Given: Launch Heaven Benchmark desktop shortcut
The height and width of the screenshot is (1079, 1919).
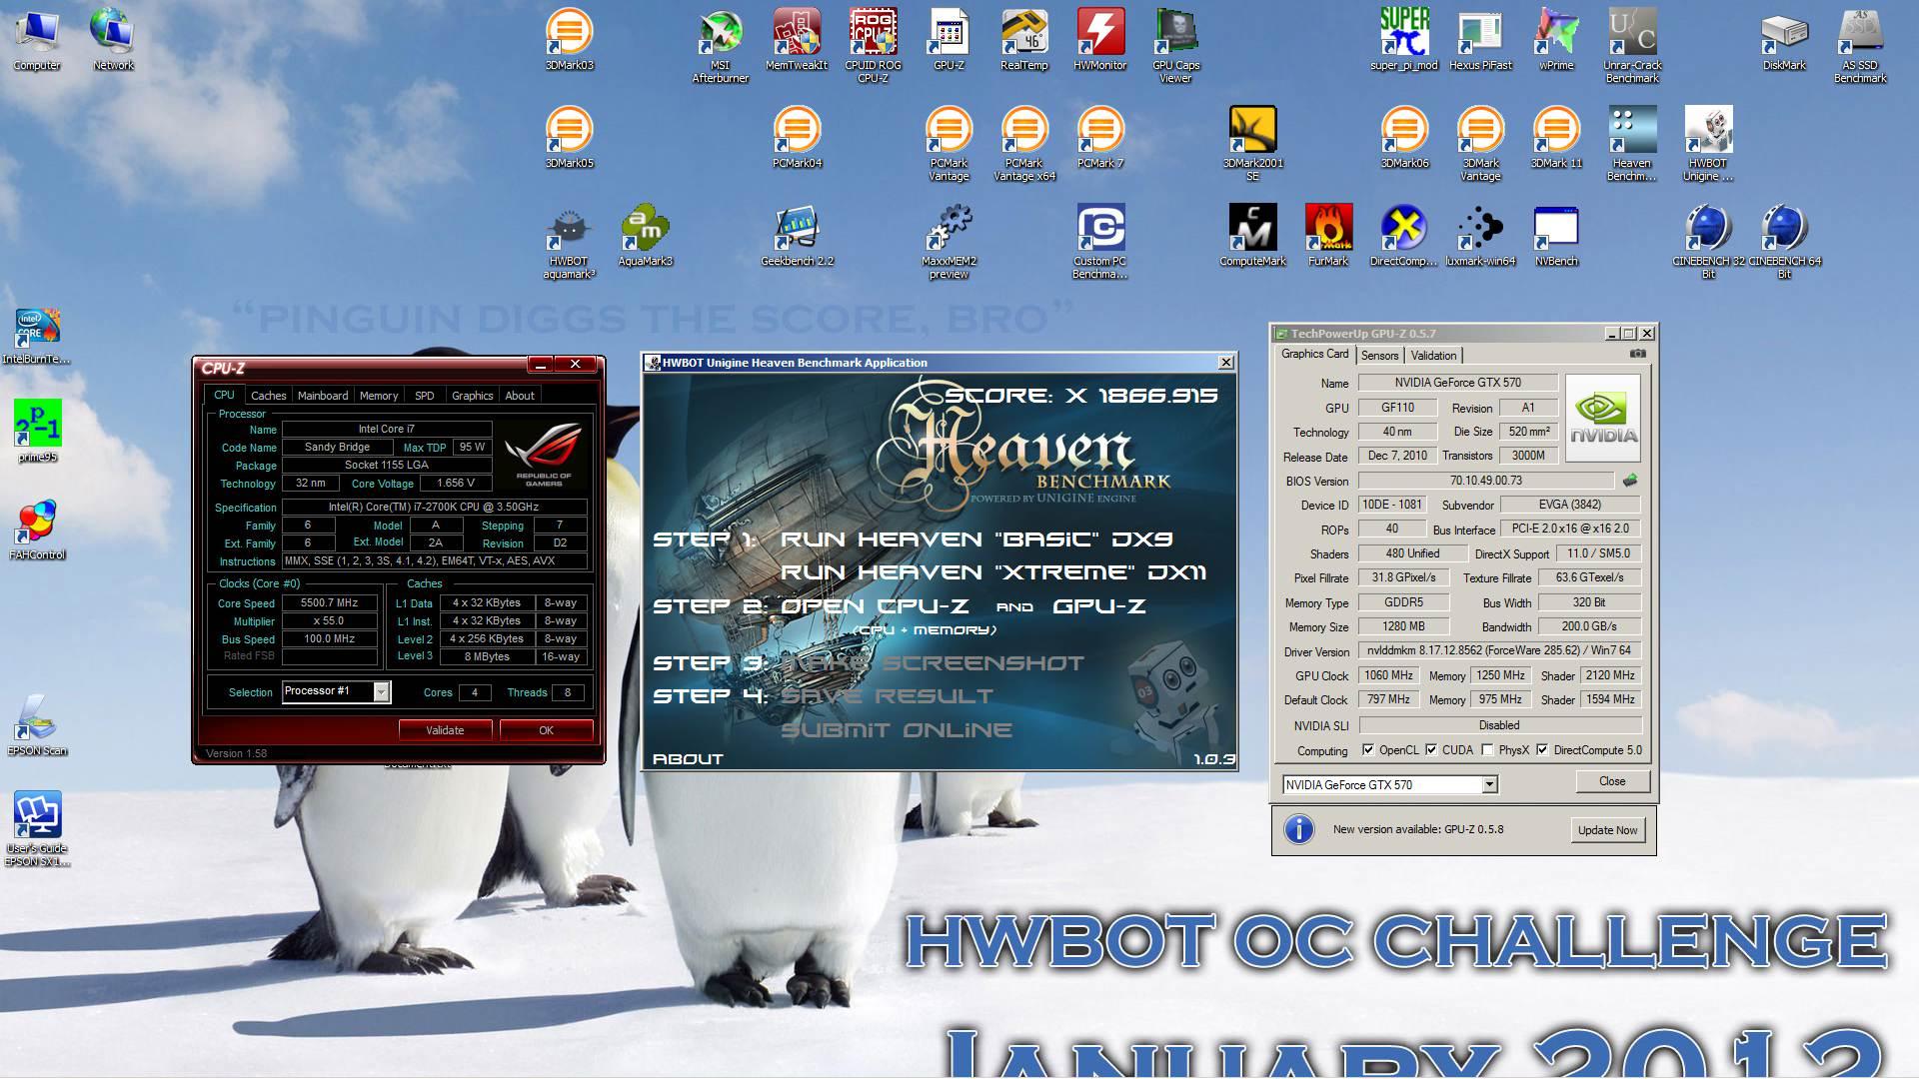Looking at the screenshot, I should click(x=1632, y=144).
